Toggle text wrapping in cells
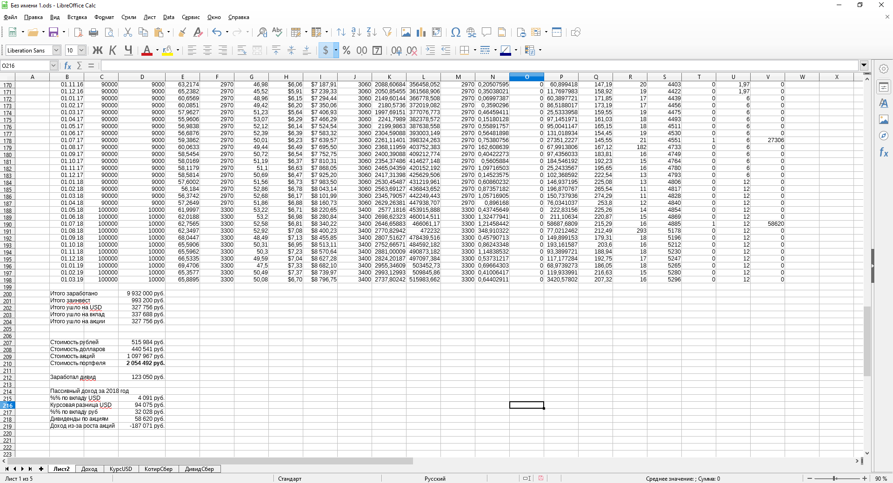 (x=242, y=50)
